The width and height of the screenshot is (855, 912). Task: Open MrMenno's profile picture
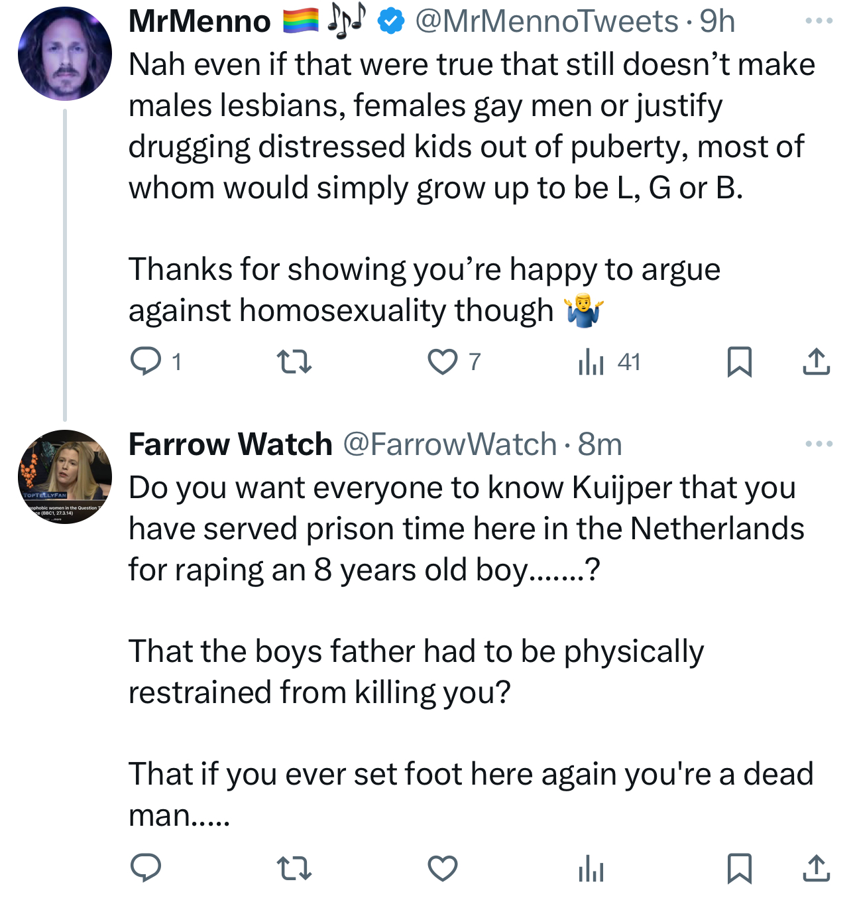[65, 54]
